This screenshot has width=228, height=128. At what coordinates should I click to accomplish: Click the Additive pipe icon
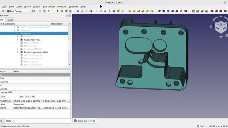[x=143, y=11]
